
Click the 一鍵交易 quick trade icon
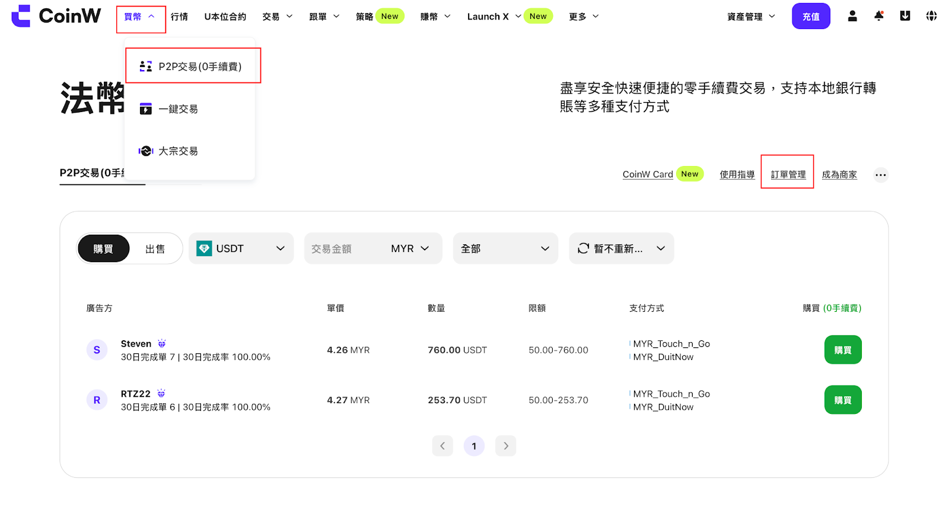coord(146,109)
